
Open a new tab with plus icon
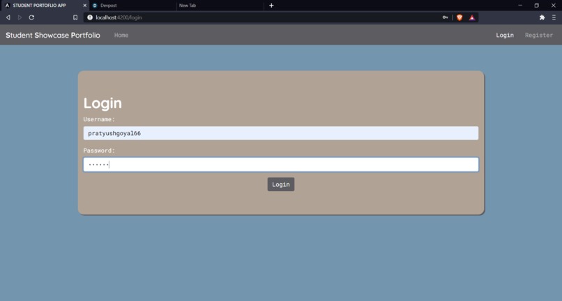[271, 6]
